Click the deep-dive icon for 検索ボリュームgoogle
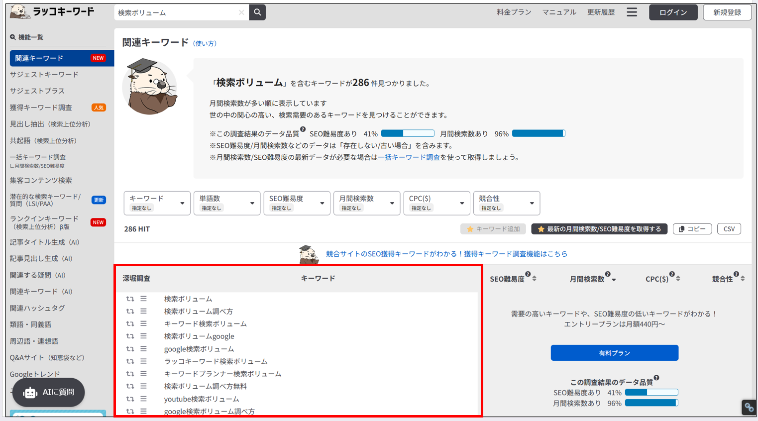The image size is (758, 421). (130, 336)
